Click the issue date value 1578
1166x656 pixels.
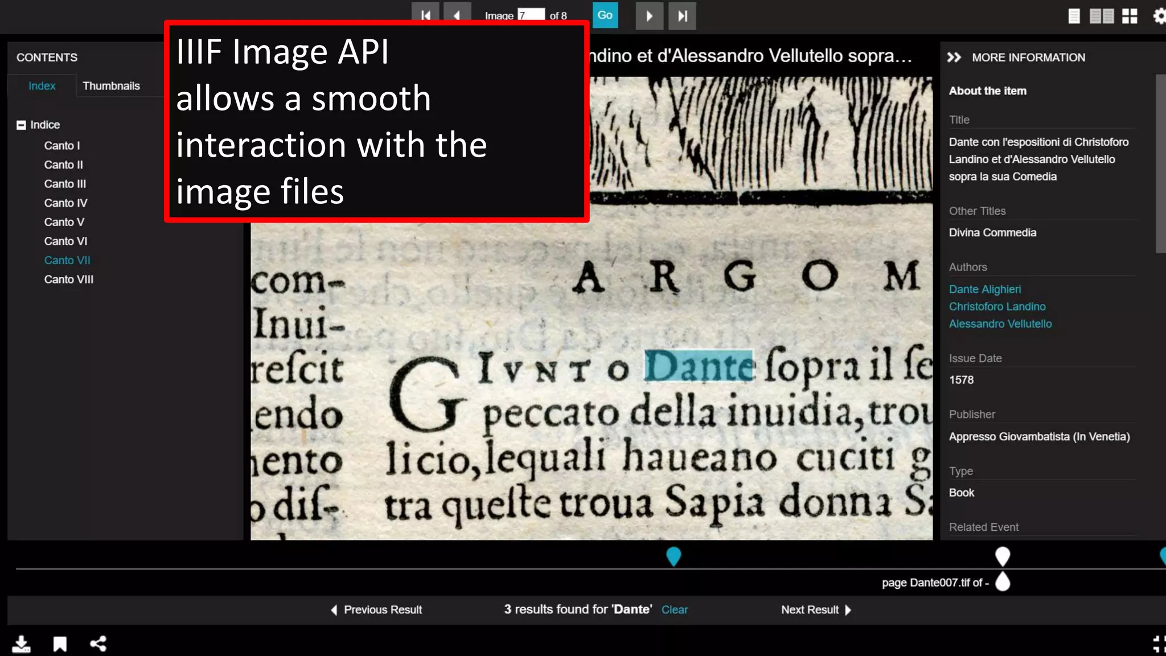coord(961,380)
